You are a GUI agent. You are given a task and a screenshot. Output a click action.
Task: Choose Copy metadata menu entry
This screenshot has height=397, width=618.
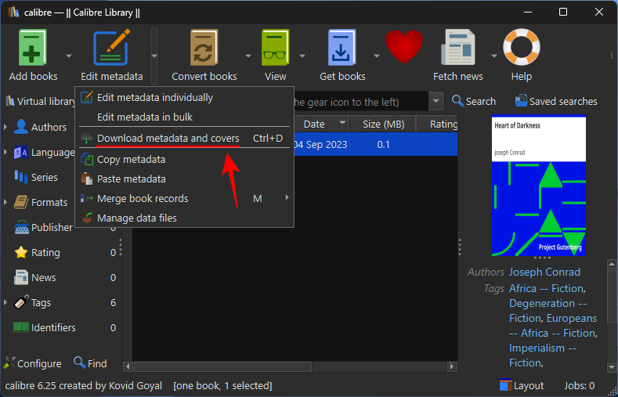click(x=184, y=160)
